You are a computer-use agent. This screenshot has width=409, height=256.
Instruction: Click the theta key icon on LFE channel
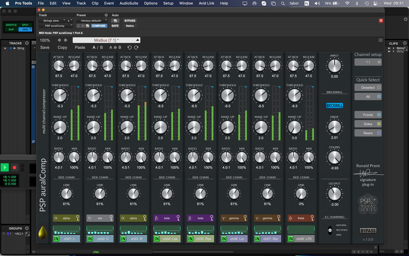(312, 218)
